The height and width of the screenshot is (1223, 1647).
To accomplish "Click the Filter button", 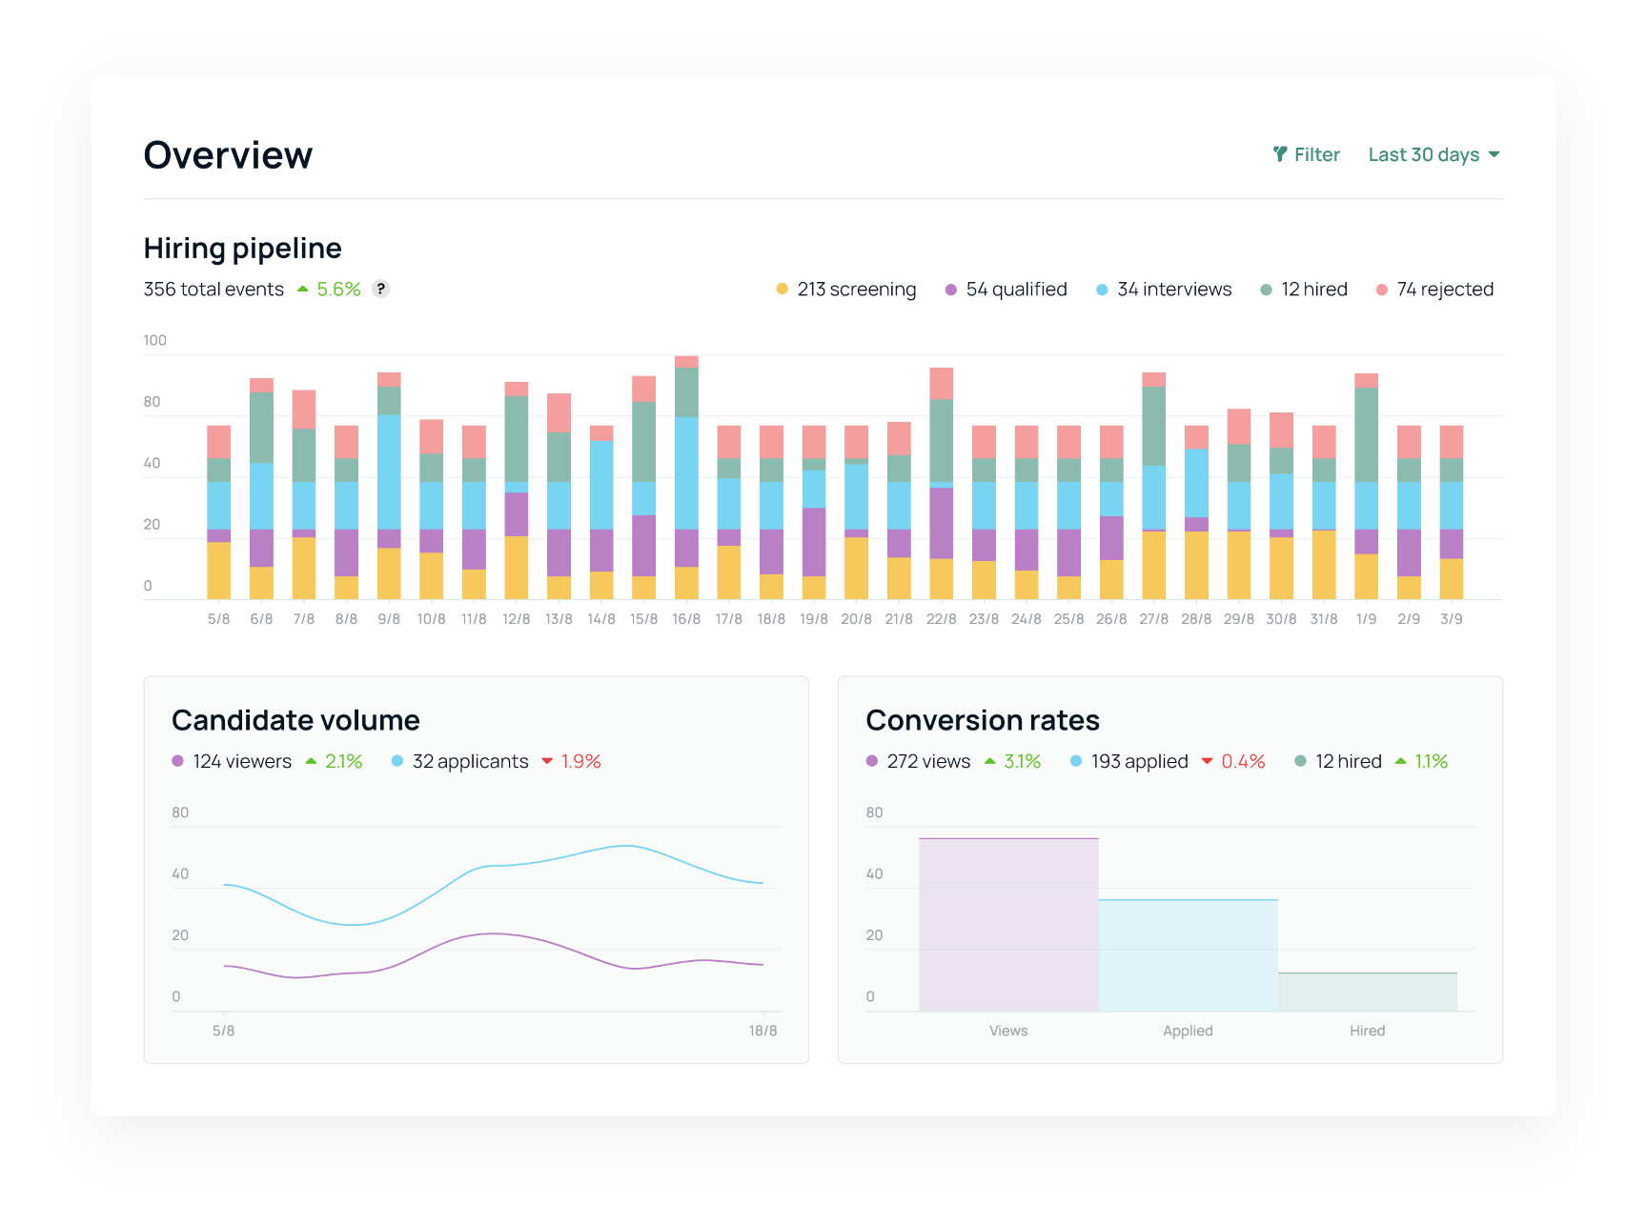I will pyautogui.click(x=1307, y=154).
